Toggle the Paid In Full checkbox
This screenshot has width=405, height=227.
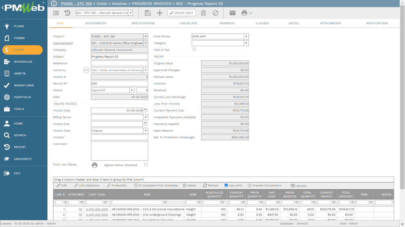click(194, 49)
